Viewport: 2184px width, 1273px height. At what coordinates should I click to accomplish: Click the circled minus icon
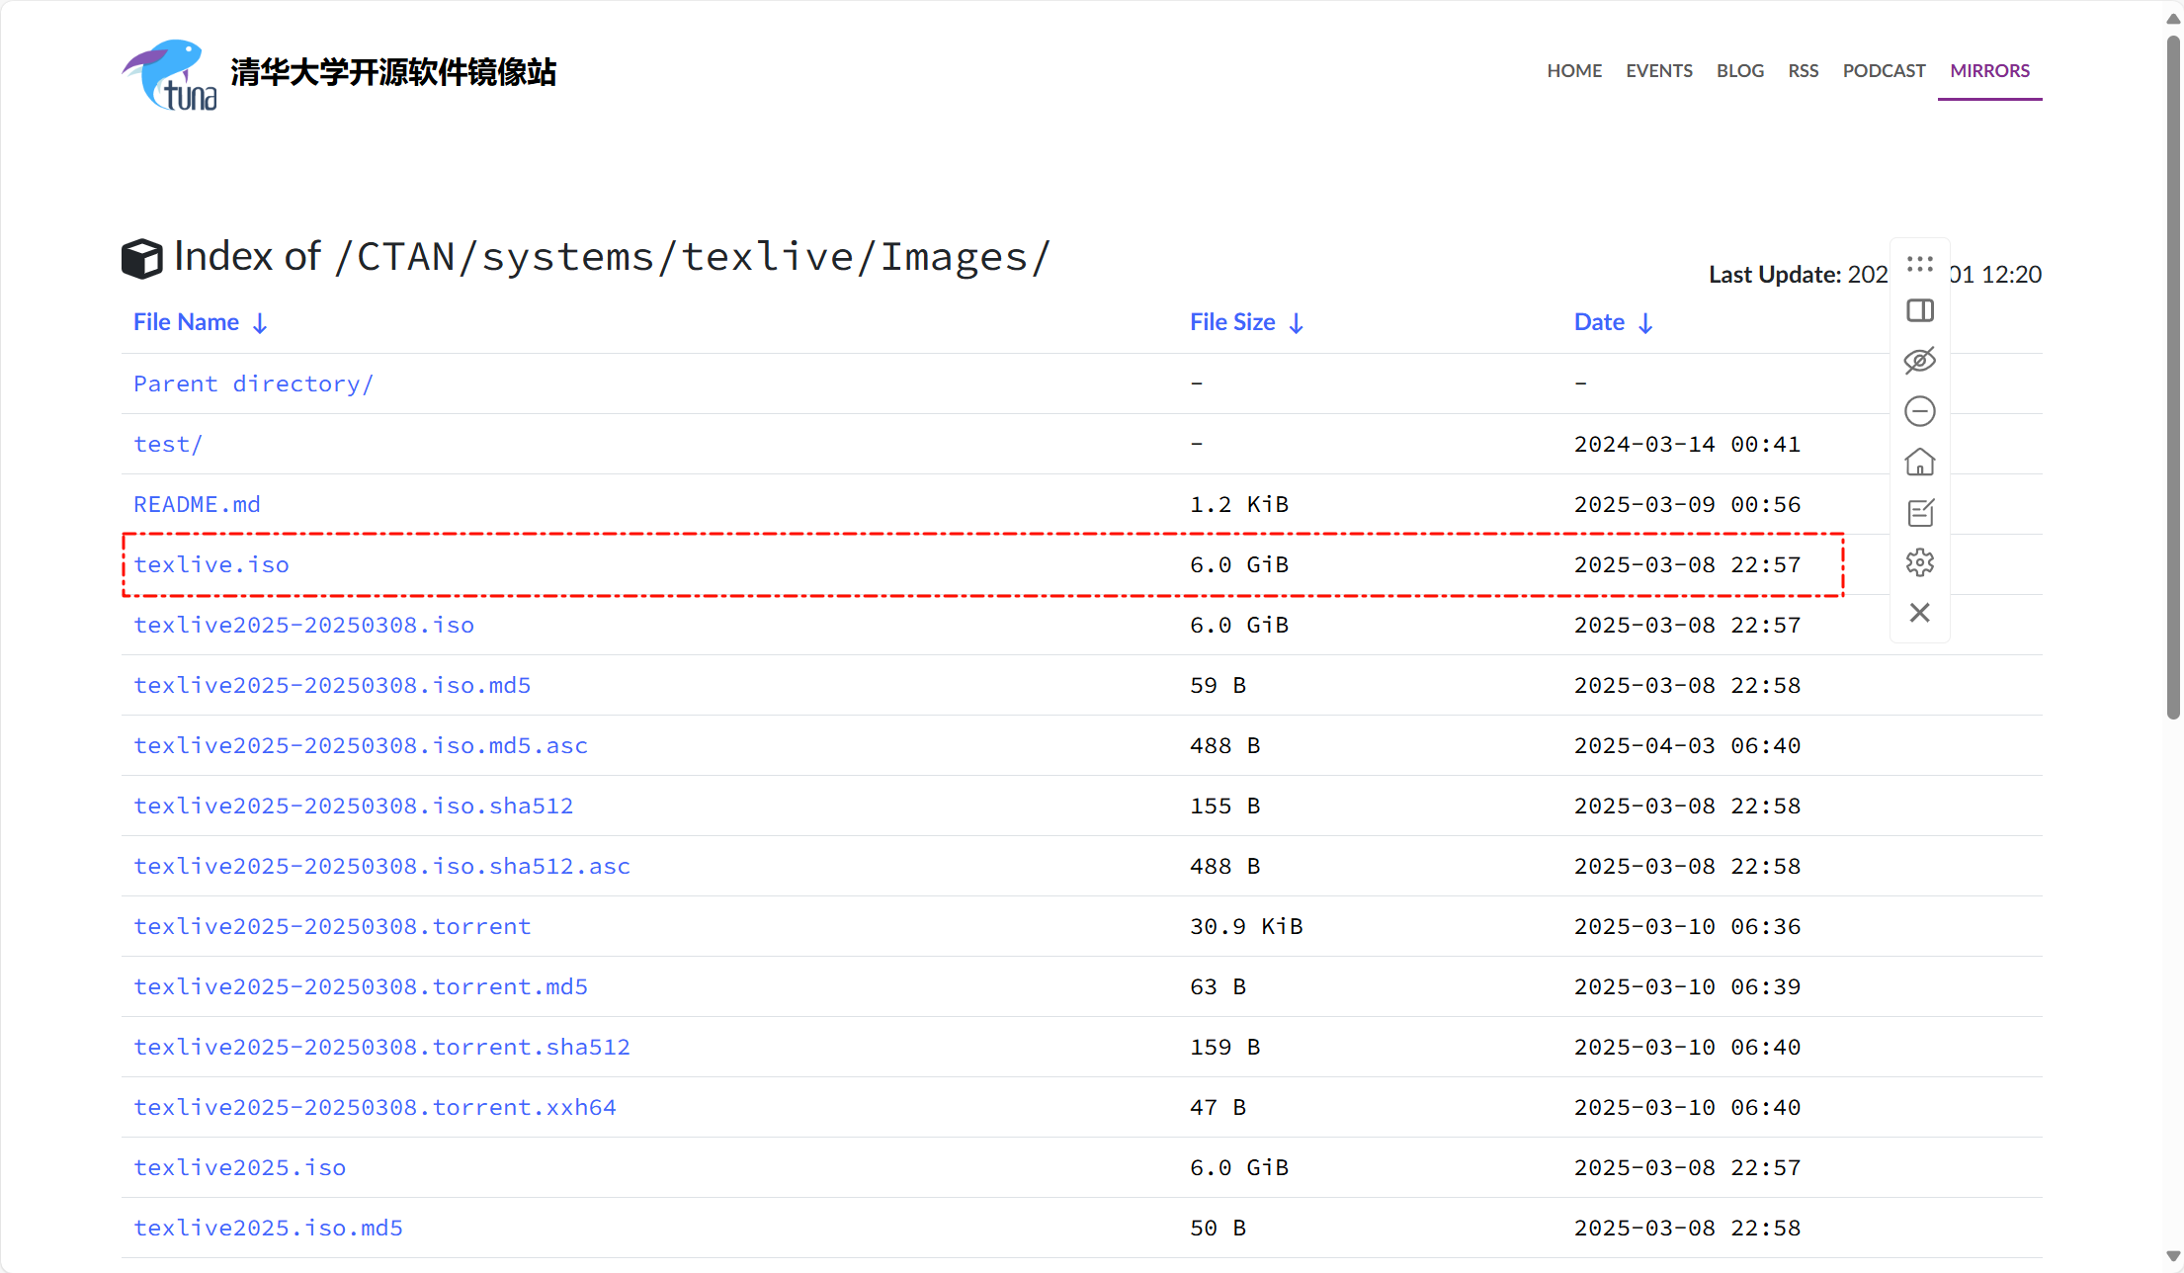click(1919, 411)
